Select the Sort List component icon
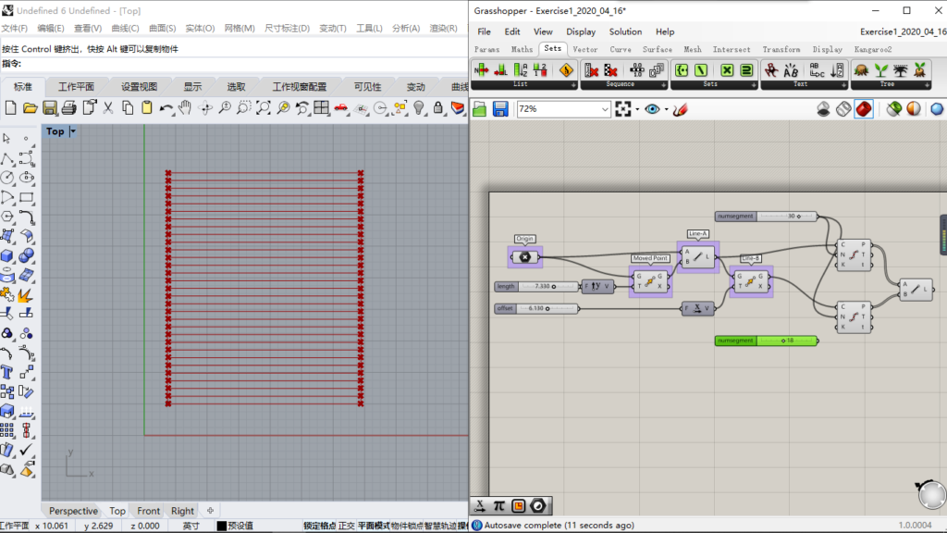The image size is (947, 533). click(521, 70)
